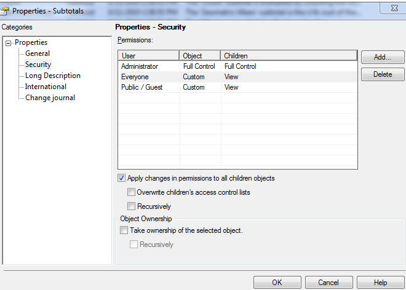Open the Change journal category
Viewport: 406px width, 290px height.
(50, 98)
